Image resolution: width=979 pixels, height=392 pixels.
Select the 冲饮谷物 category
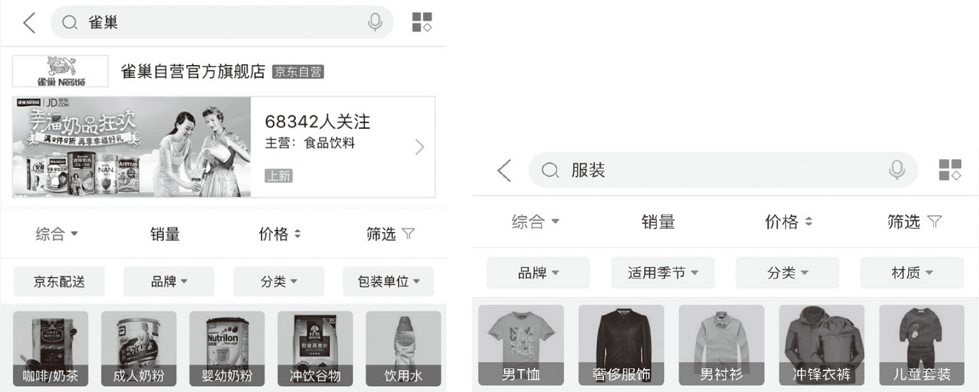click(x=315, y=349)
